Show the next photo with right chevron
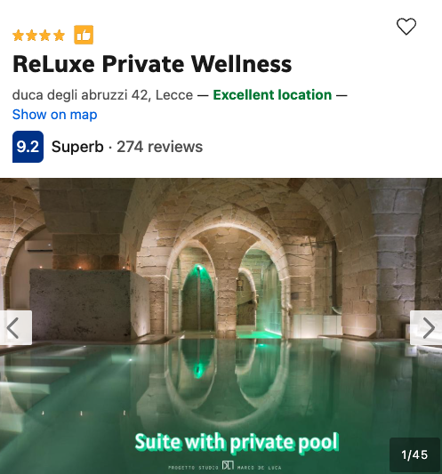The width and height of the screenshot is (442, 474). coord(426,327)
